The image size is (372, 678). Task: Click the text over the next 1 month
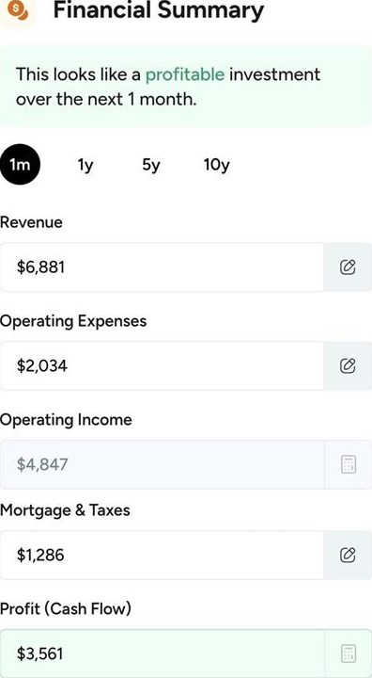coord(106,100)
